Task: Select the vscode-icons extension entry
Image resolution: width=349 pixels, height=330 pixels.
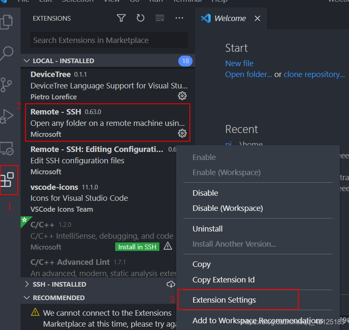Action: tap(98, 198)
